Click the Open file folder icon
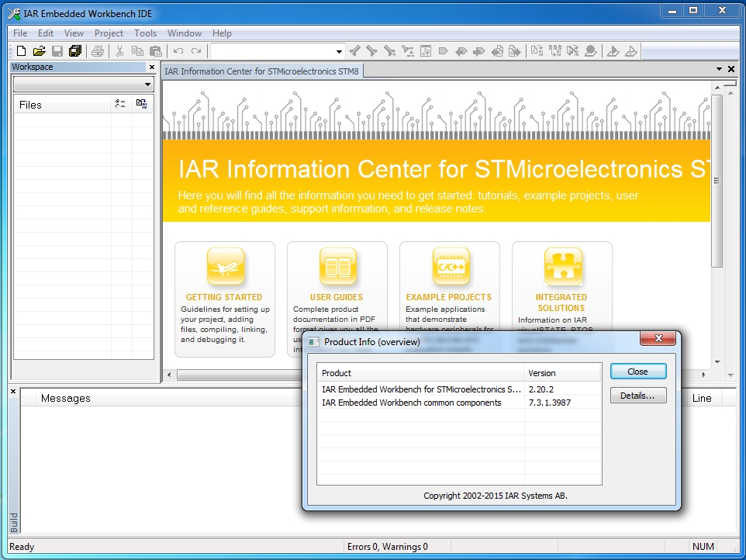 tap(39, 51)
